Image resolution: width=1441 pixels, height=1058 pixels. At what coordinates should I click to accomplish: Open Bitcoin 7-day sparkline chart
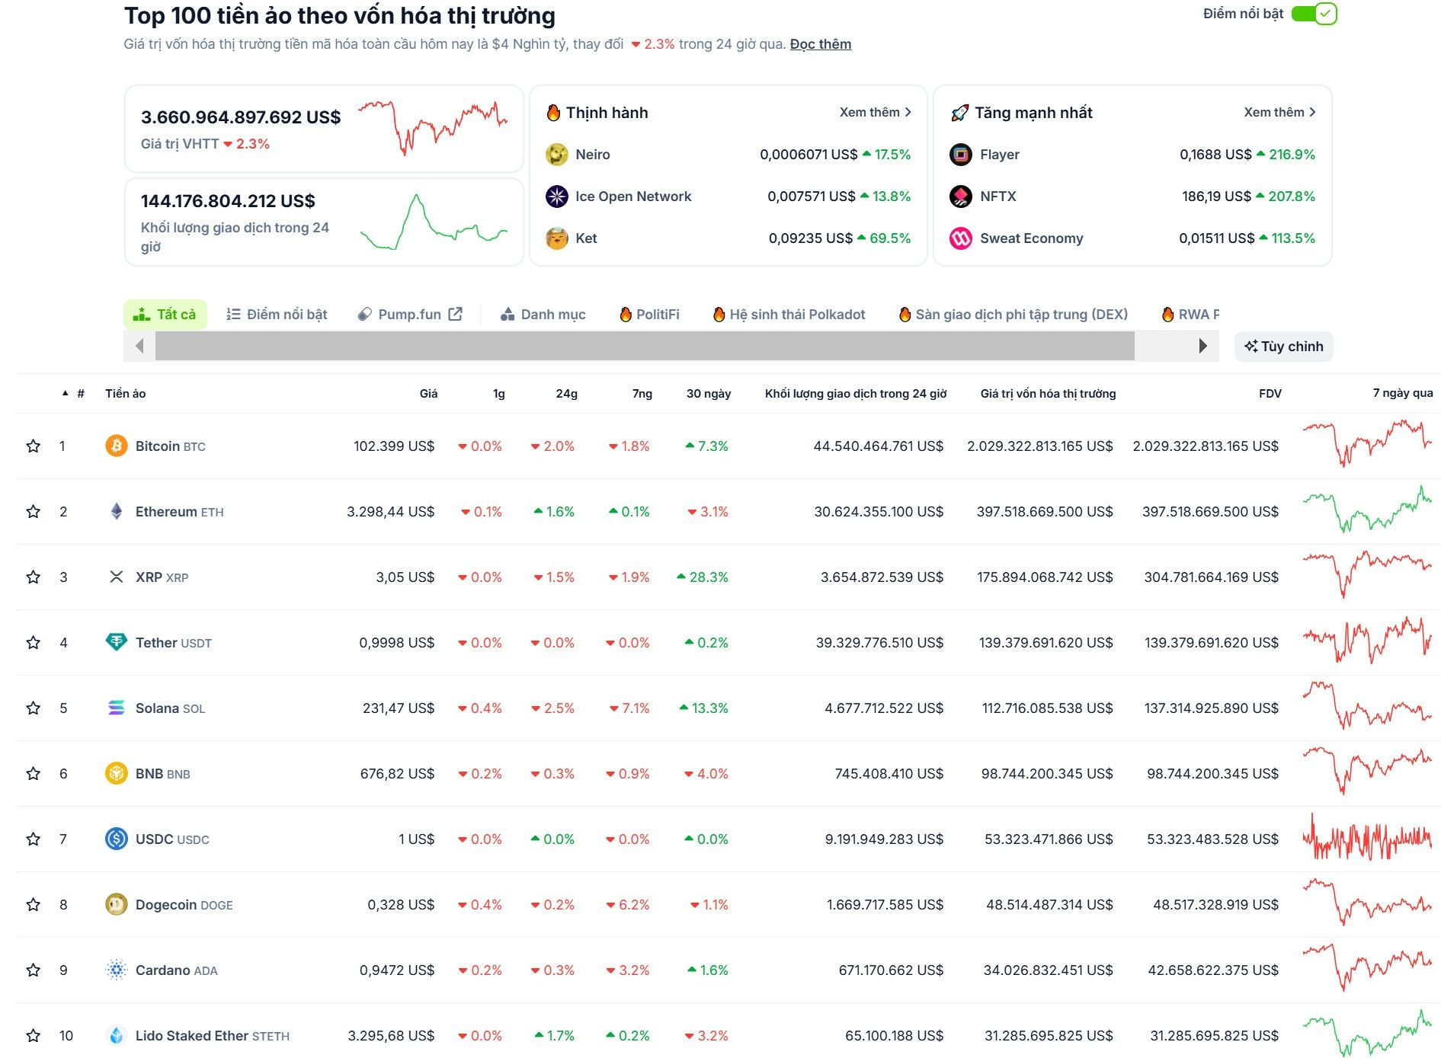coord(1367,444)
